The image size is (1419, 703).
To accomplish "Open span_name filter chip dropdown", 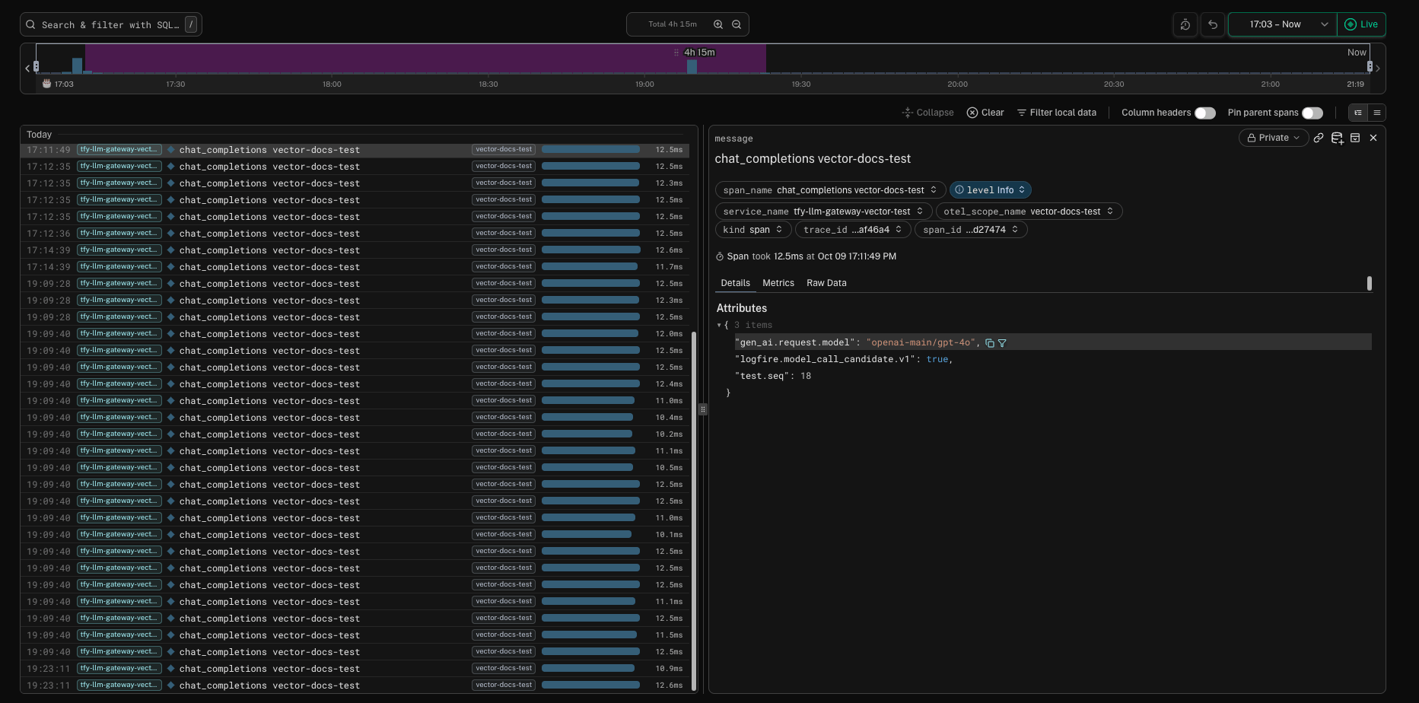I will pyautogui.click(x=831, y=190).
